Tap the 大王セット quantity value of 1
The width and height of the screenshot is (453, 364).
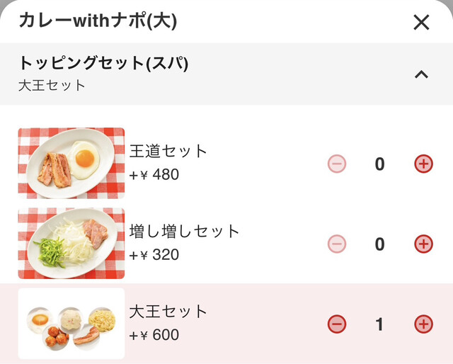(379, 324)
